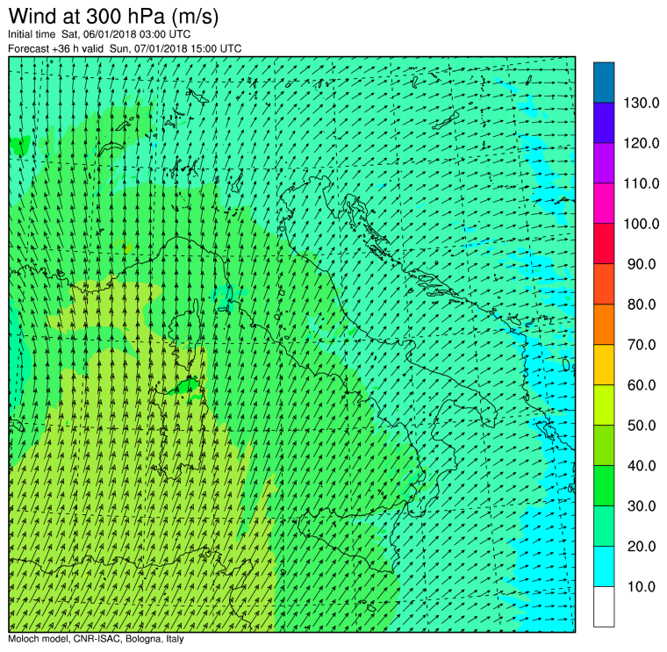Click the 'Wind at 300 hPa (m/s)' title
The height and width of the screenshot is (652, 667).
113,17
